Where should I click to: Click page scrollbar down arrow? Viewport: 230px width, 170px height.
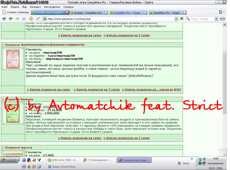(x=224, y=154)
